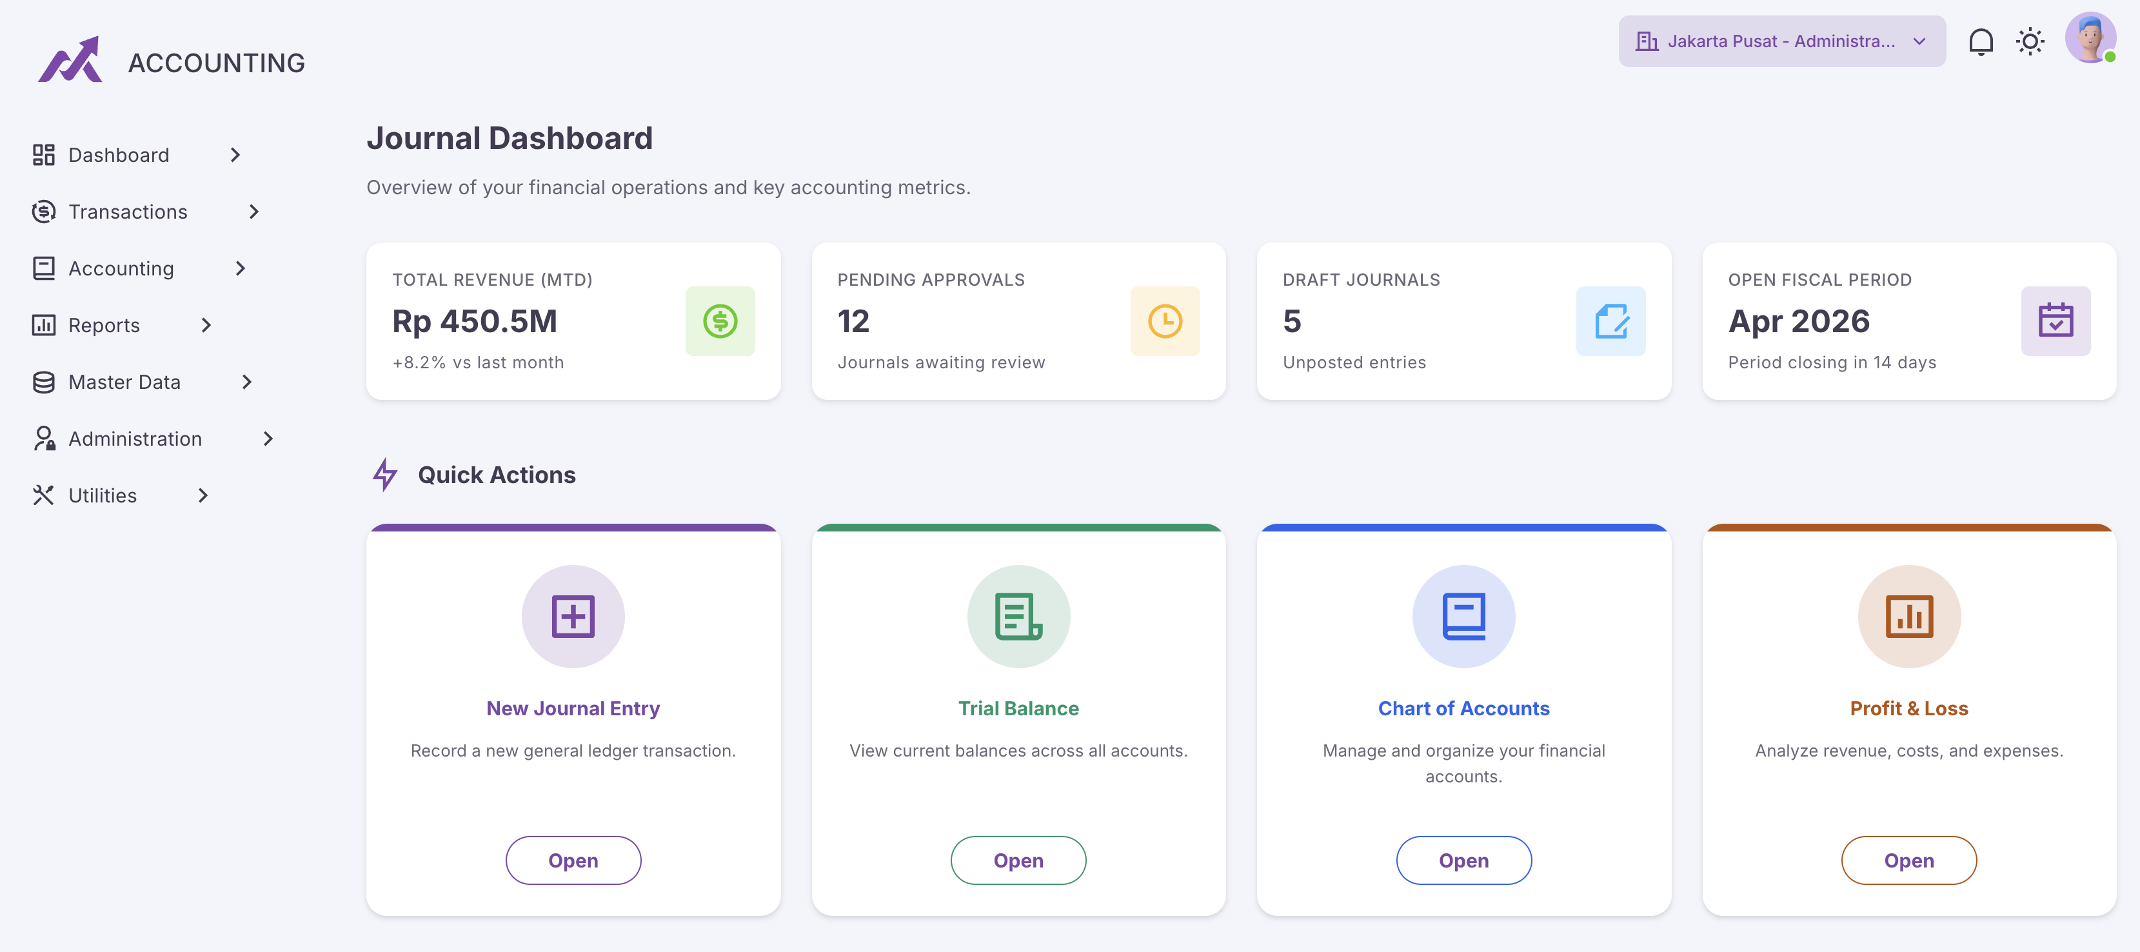Select Accounting in the sidebar

(121, 268)
